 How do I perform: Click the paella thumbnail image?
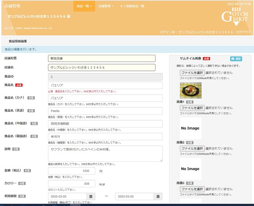coord(191,90)
